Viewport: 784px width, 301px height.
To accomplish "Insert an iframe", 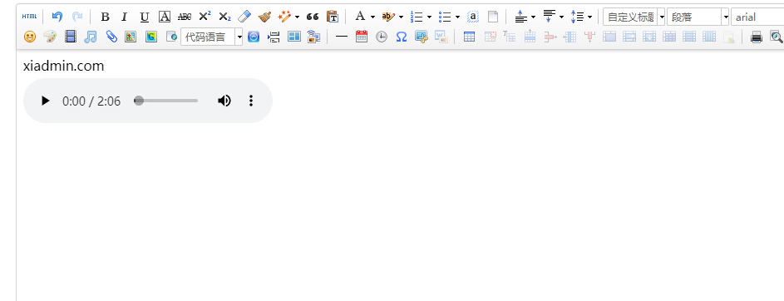I will pyautogui.click(x=171, y=37).
